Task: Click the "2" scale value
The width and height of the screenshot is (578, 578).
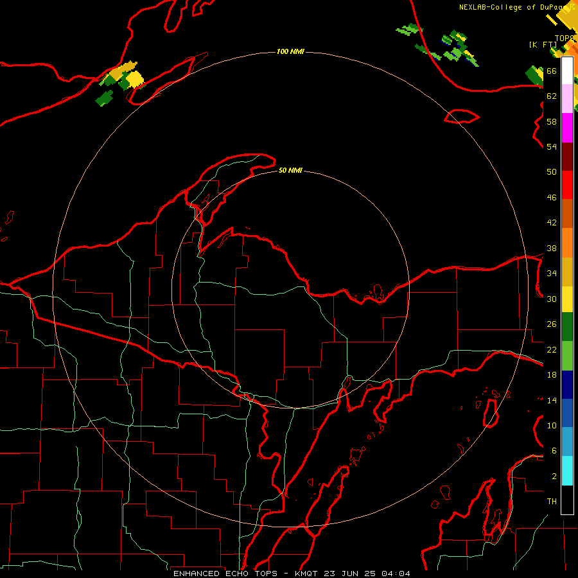Action: pyautogui.click(x=554, y=477)
